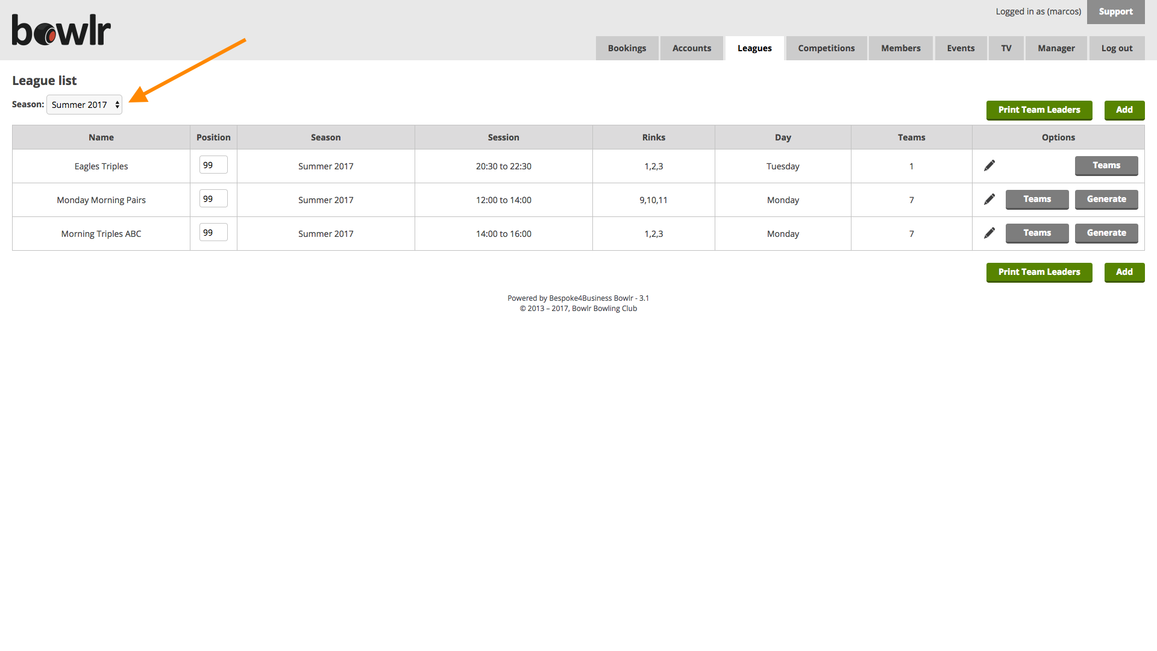Click the upper Print Team Leaders button
Screen dimensions: 1157x651
click(1039, 110)
